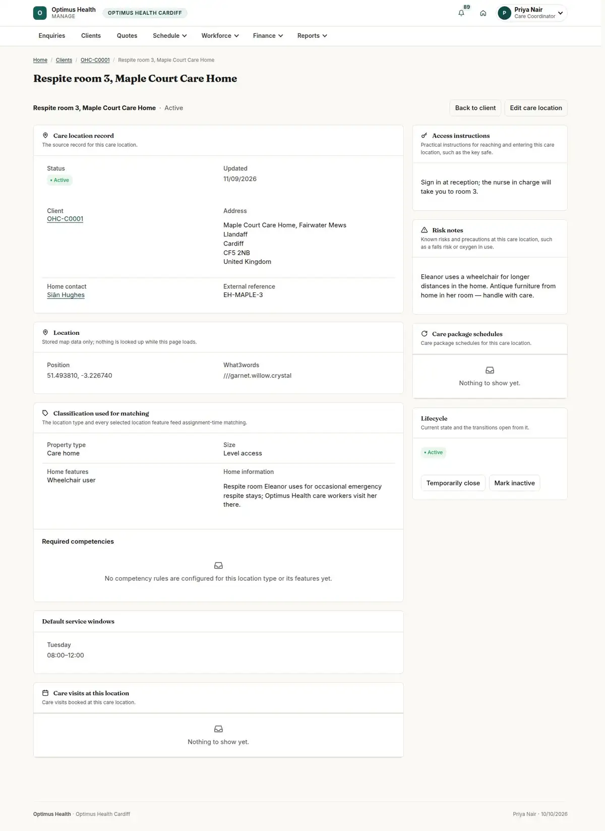Screen dimensions: 605x831
Task: Expand the Schedule menu
Action: (x=170, y=36)
